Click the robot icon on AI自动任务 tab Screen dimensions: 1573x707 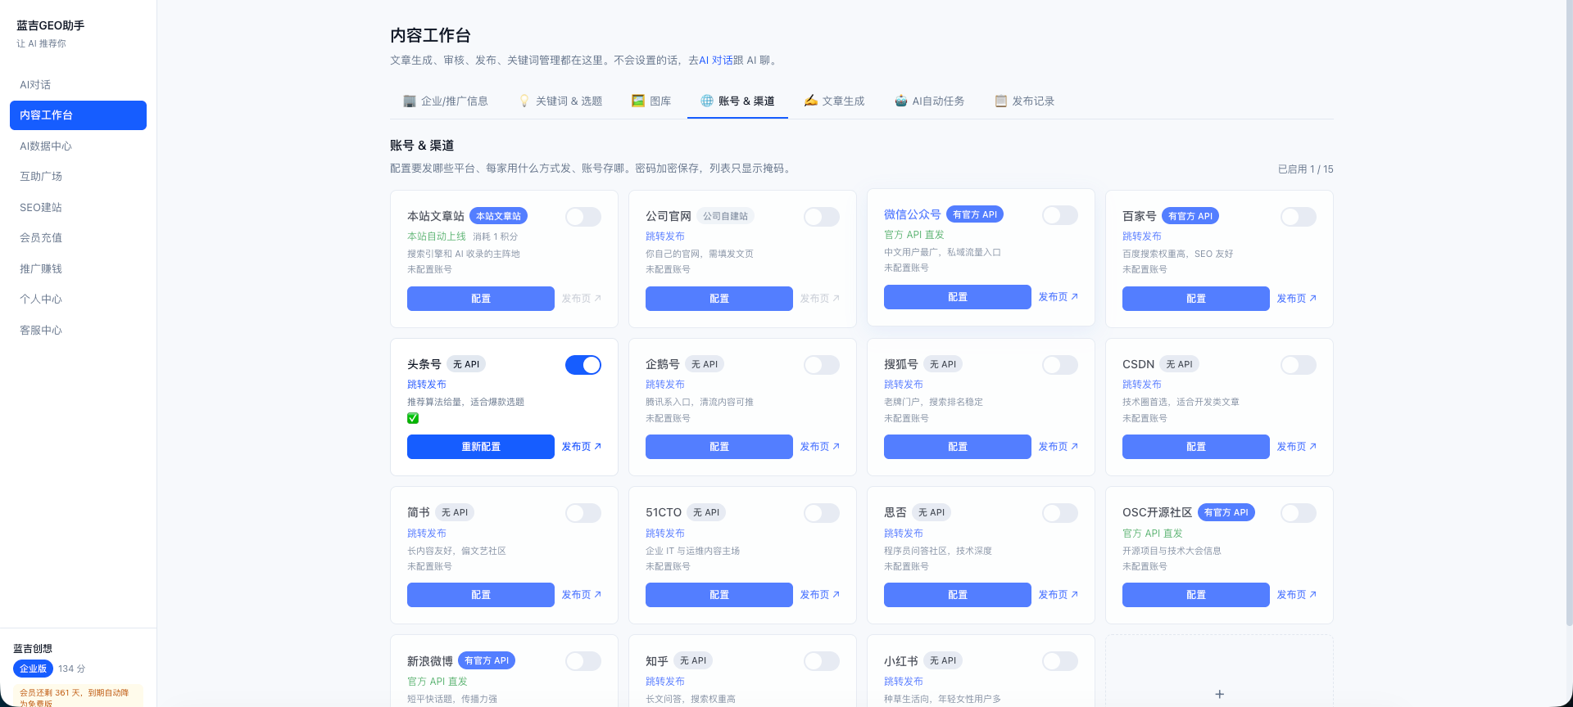(x=901, y=101)
